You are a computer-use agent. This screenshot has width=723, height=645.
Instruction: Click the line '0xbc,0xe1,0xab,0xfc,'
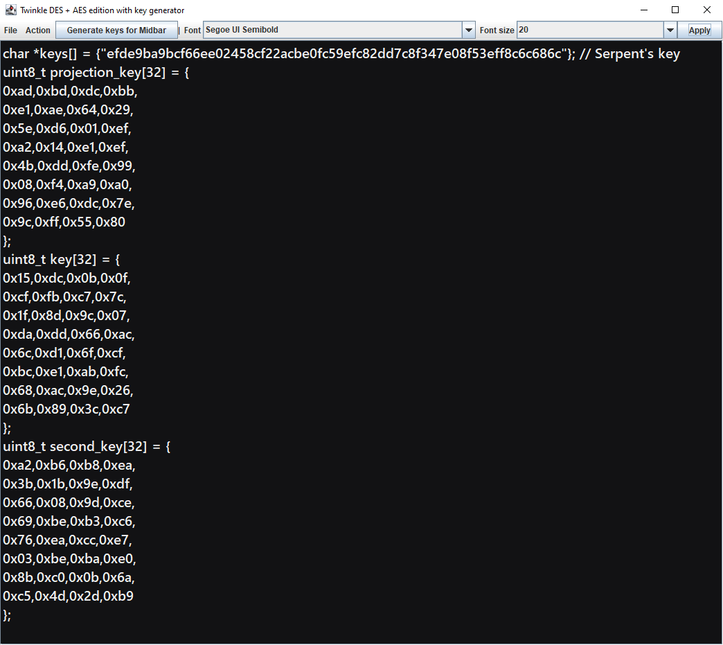[x=66, y=372]
